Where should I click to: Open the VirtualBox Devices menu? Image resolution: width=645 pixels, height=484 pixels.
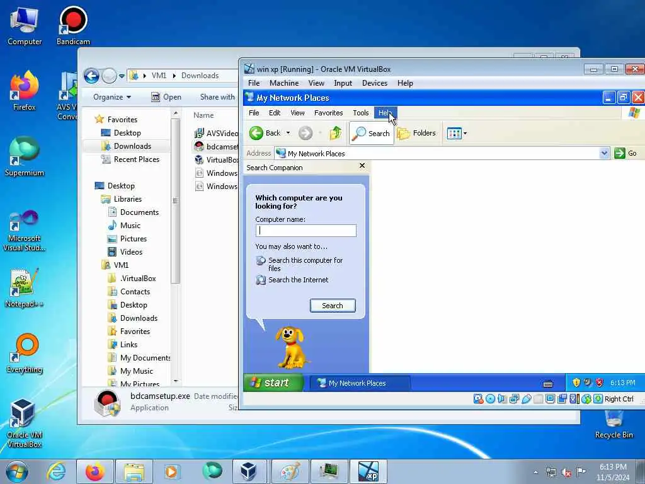(x=374, y=83)
